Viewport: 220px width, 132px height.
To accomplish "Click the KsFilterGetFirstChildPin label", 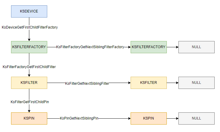I will click(30, 102).
